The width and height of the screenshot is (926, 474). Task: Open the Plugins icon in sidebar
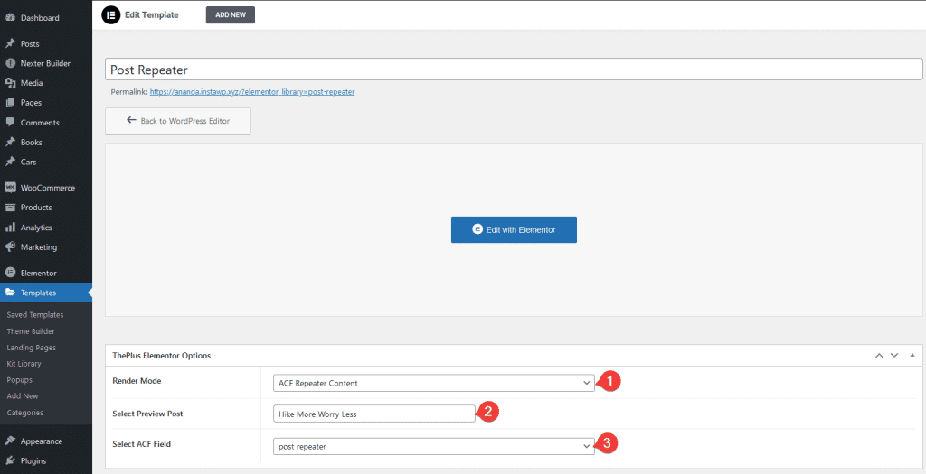pos(10,460)
